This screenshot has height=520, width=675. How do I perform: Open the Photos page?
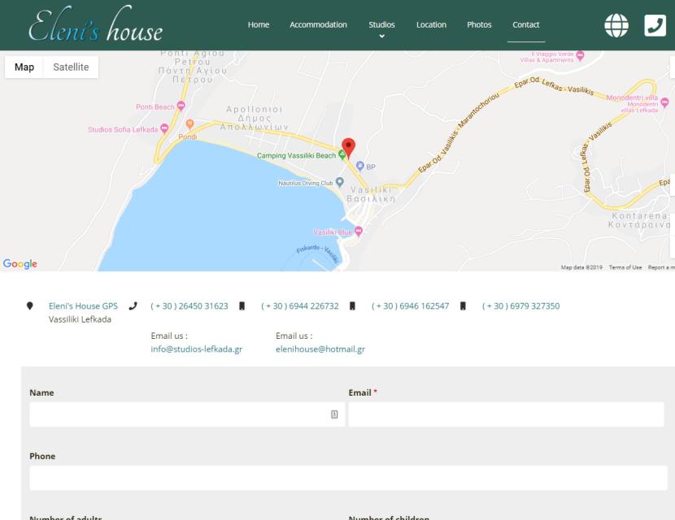point(479,24)
